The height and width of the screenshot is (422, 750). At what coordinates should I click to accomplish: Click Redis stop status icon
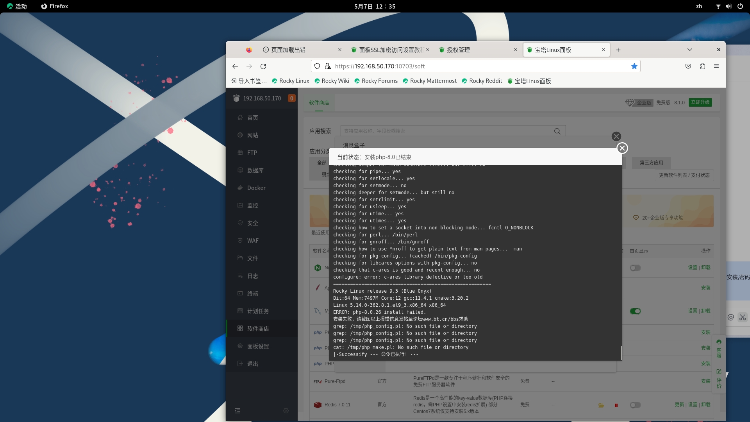click(616, 405)
